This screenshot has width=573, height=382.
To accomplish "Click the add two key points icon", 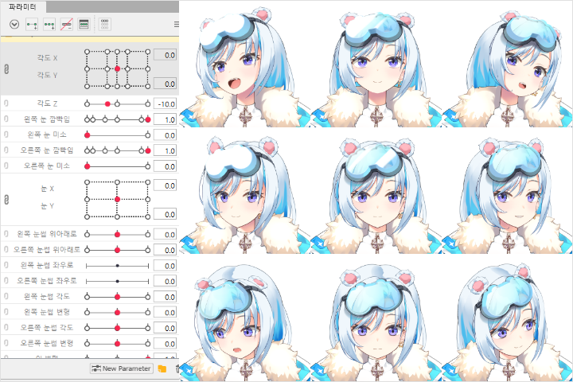I will (32, 25).
